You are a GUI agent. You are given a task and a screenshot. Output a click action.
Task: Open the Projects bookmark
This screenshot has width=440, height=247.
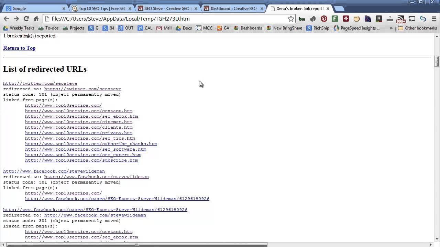point(74,28)
